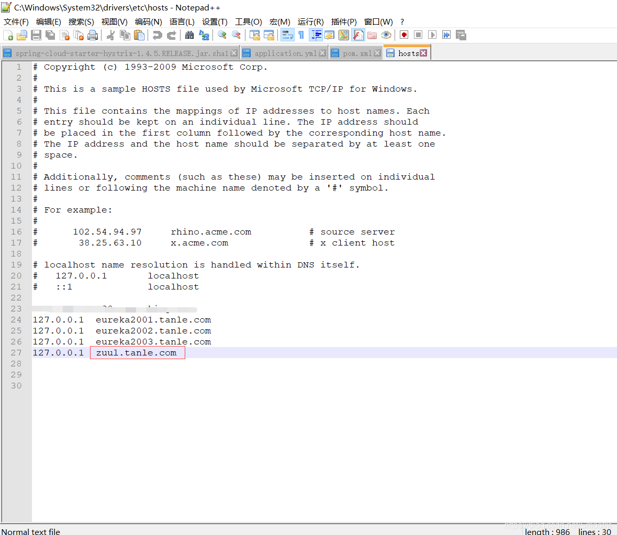Switch to spring-cloud-starter-hystrix sha1 tab

(121, 53)
